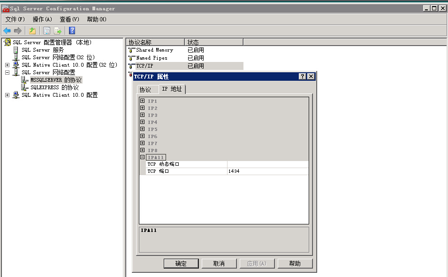Collapse the IPAll section
The height and width of the screenshot is (277, 448).
click(x=142, y=157)
